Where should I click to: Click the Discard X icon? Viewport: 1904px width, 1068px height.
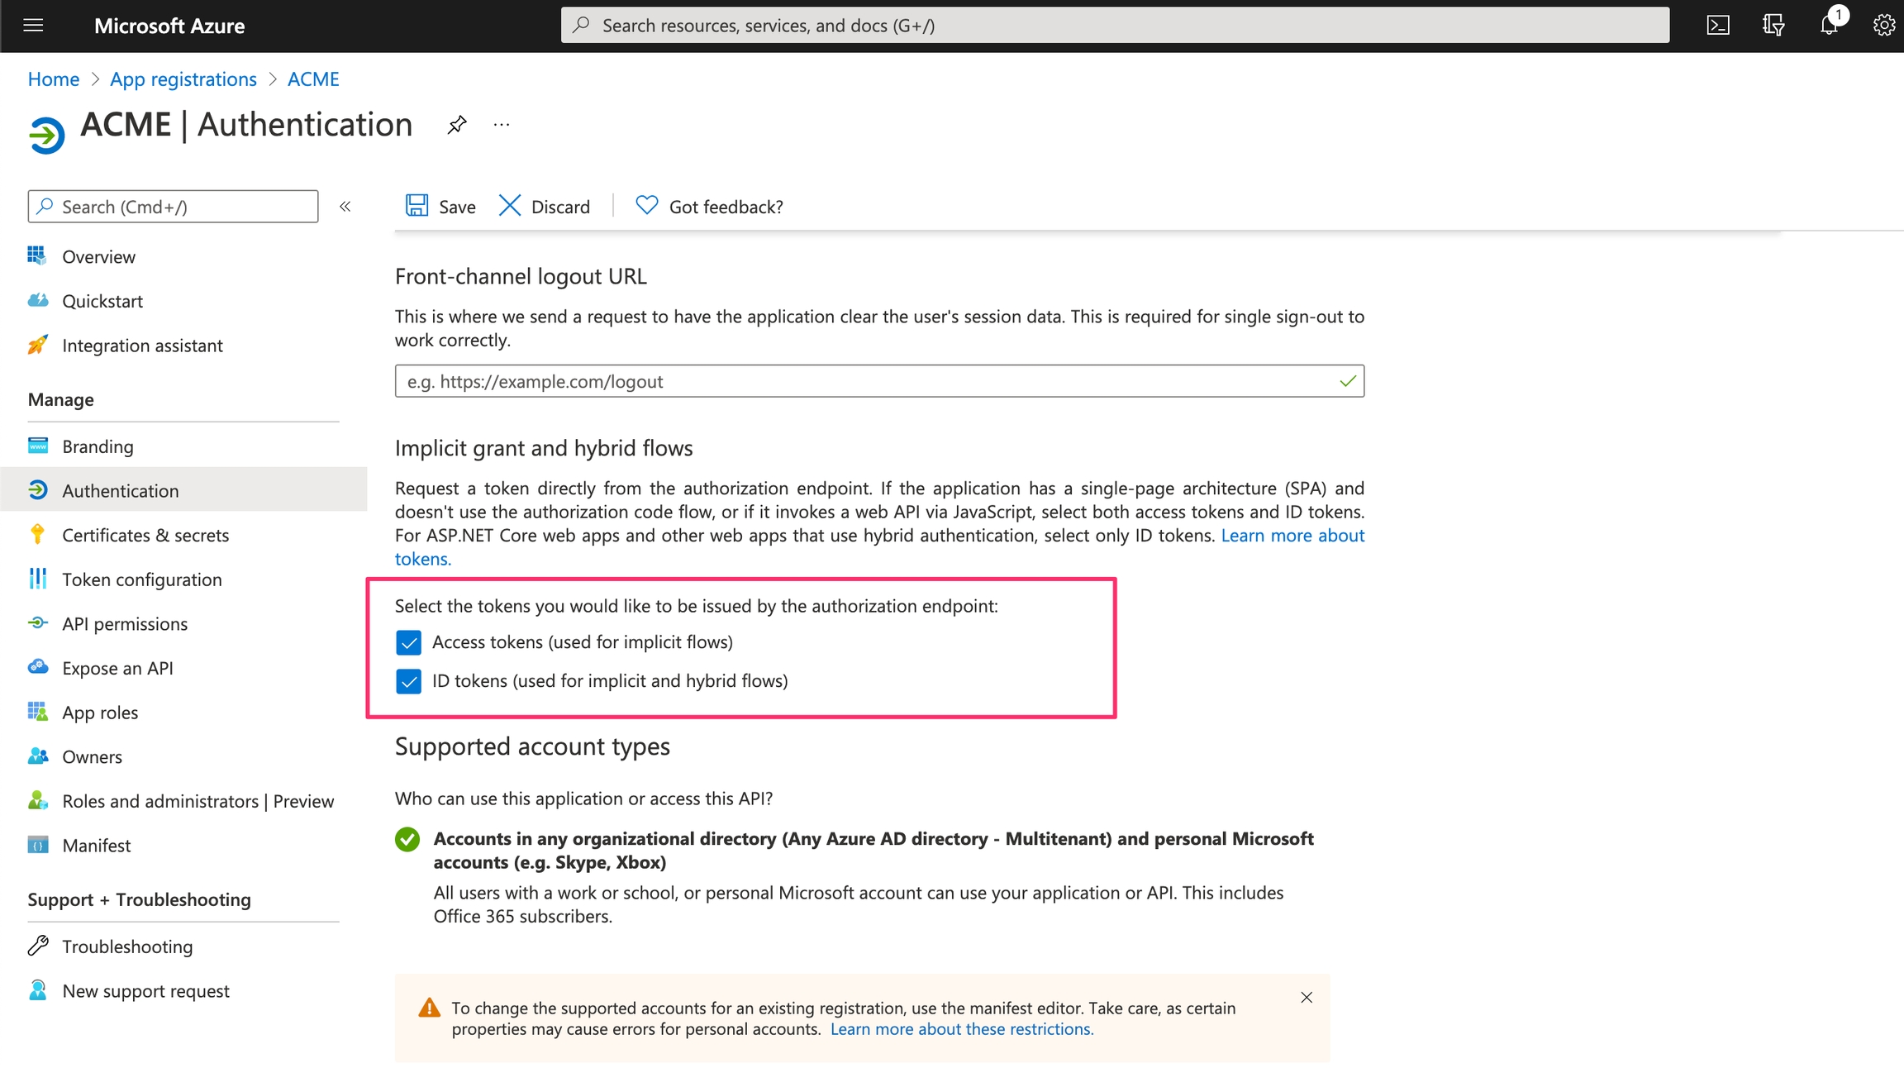510,206
